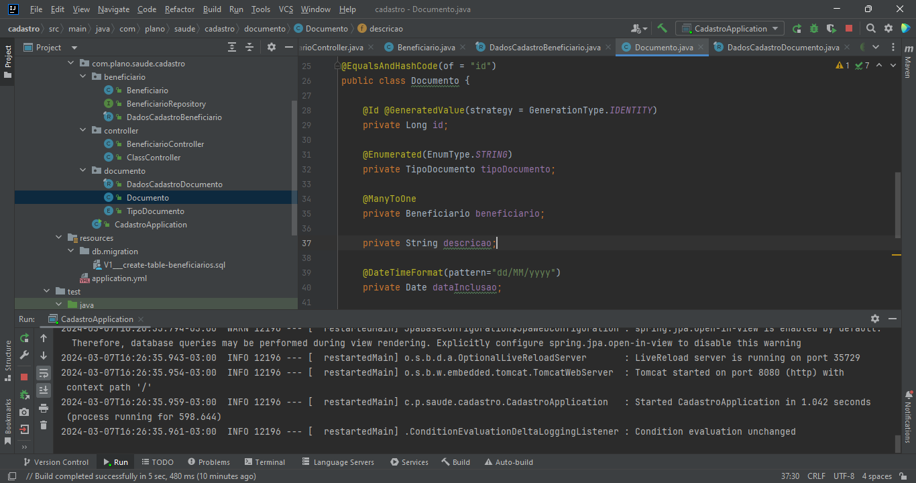The height and width of the screenshot is (483, 916).
Task: Collapse the test folder
Action: [x=46, y=292]
